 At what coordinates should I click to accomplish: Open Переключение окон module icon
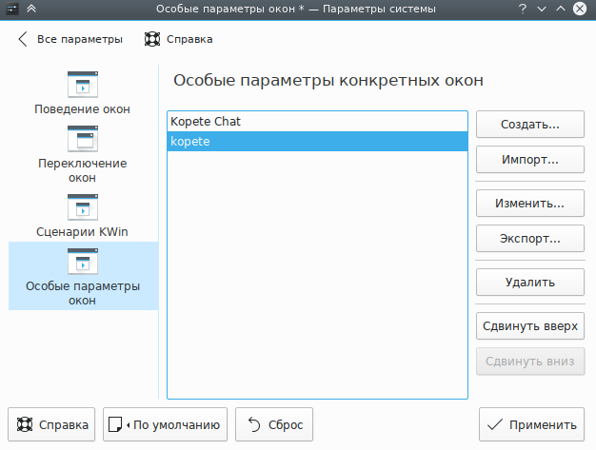[x=82, y=139]
